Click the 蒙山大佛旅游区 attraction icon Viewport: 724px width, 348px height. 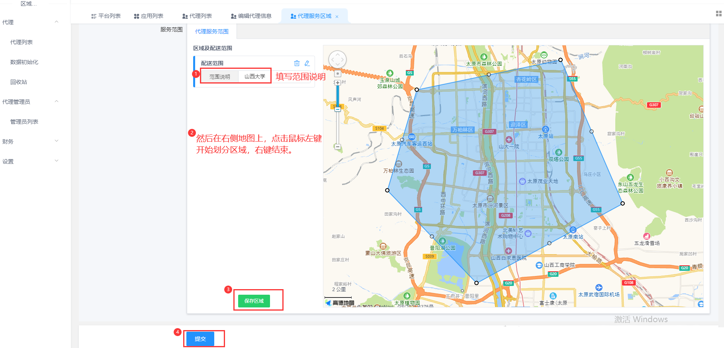383,246
